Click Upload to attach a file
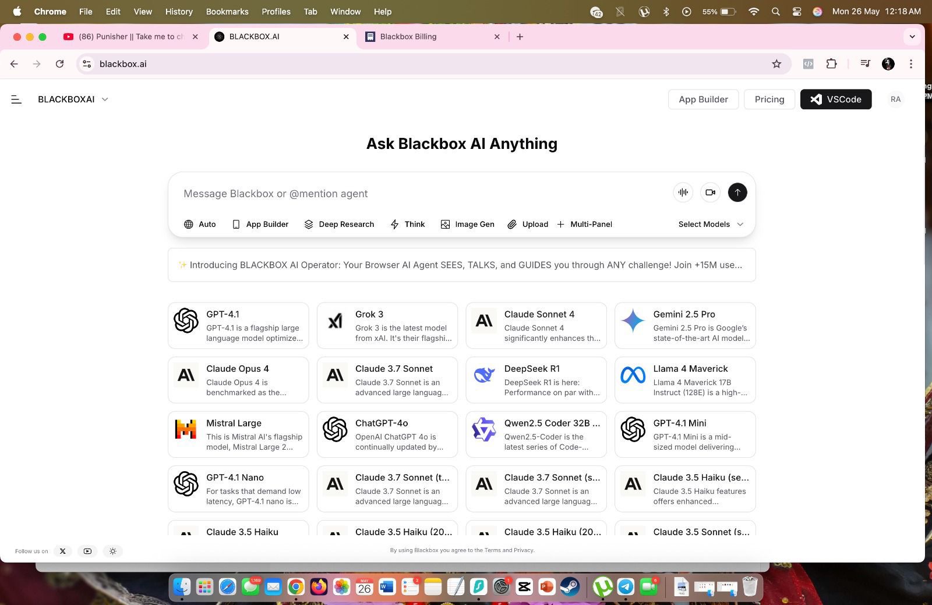Screen dimensions: 932x605 (x=528, y=225)
